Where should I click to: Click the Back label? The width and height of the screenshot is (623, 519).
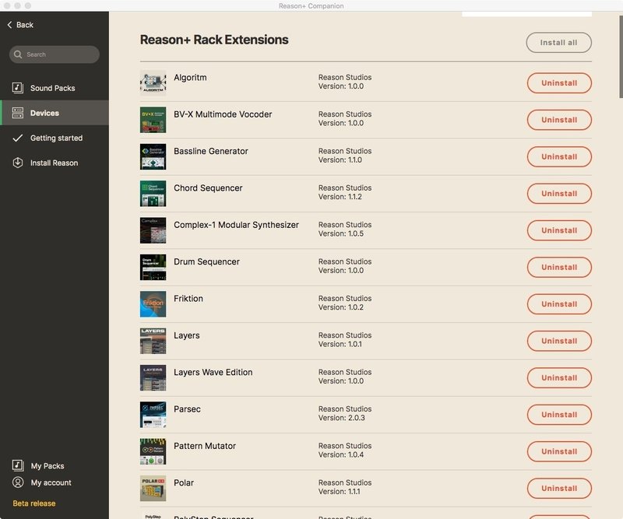point(25,25)
